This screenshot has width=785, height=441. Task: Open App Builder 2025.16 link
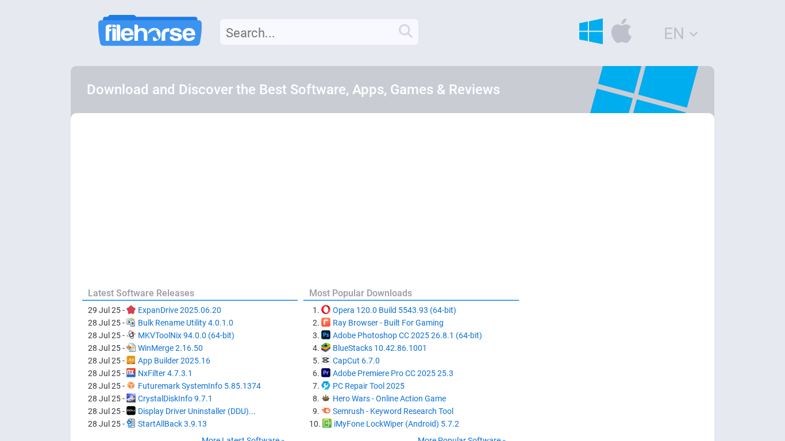pyautogui.click(x=174, y=361)
